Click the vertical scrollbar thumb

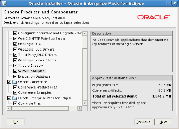pos(85,75)
